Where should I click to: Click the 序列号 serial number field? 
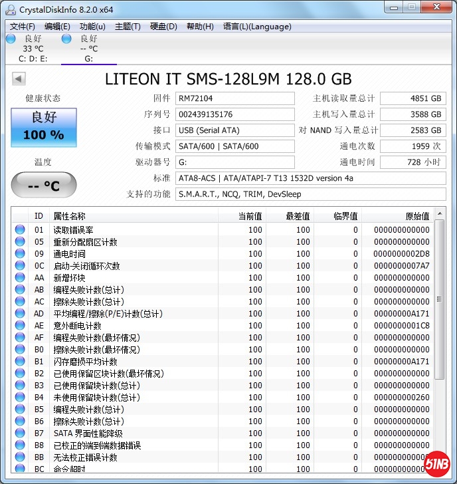coord(234,114)
